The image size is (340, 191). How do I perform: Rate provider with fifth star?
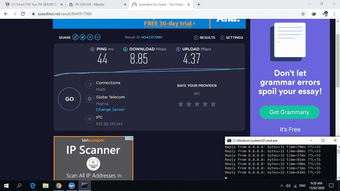click(x=213, y=104)
